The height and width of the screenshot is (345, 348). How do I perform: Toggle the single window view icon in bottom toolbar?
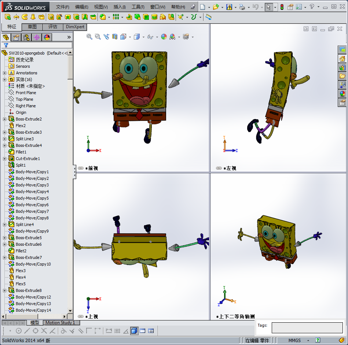143,331
